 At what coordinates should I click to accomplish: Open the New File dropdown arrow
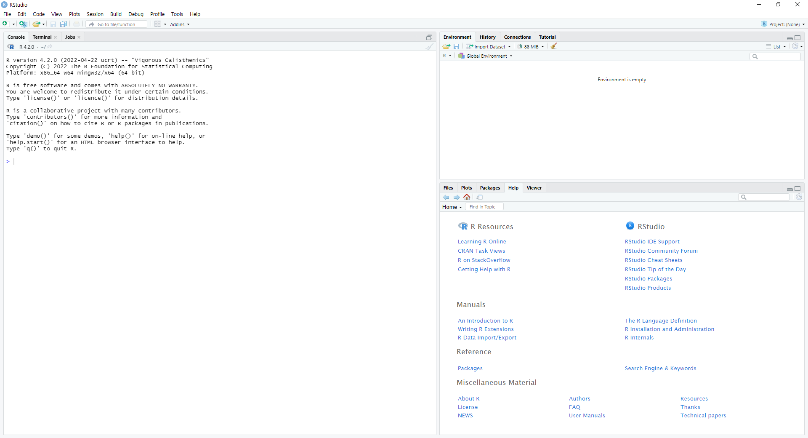point(13,24)
